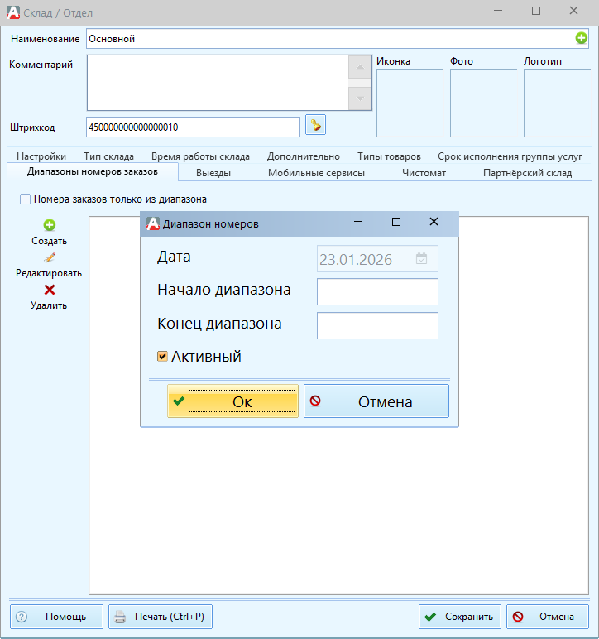This screenshot has width=599, height=639.
Task: Open the Помощь button
Action: [56, 617]
